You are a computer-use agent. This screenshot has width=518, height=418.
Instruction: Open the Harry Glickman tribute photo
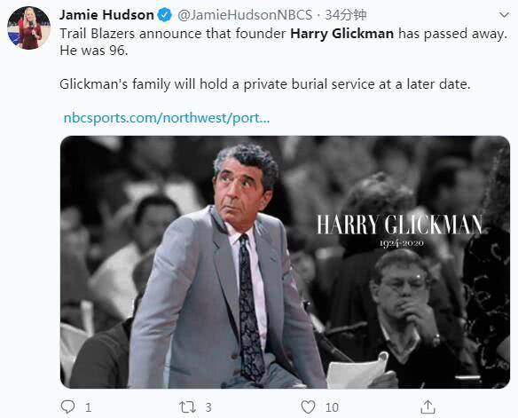285,262
